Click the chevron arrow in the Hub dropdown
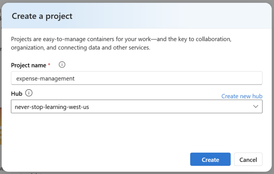 [255, 106]
